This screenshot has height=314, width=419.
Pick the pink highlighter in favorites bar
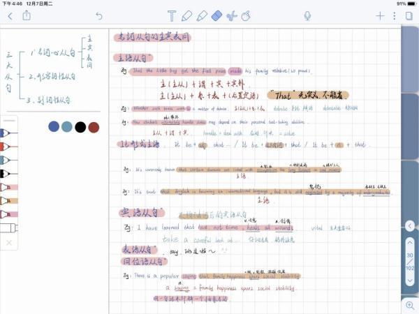tap(8, 187)
